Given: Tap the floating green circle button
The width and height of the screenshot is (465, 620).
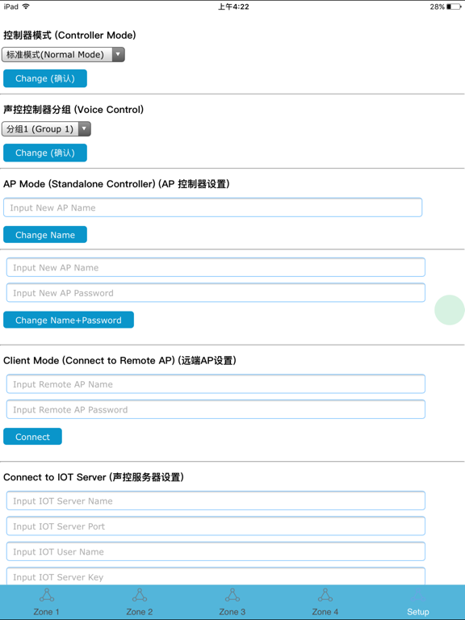Looking at the screenshot, I should (450, 310).
